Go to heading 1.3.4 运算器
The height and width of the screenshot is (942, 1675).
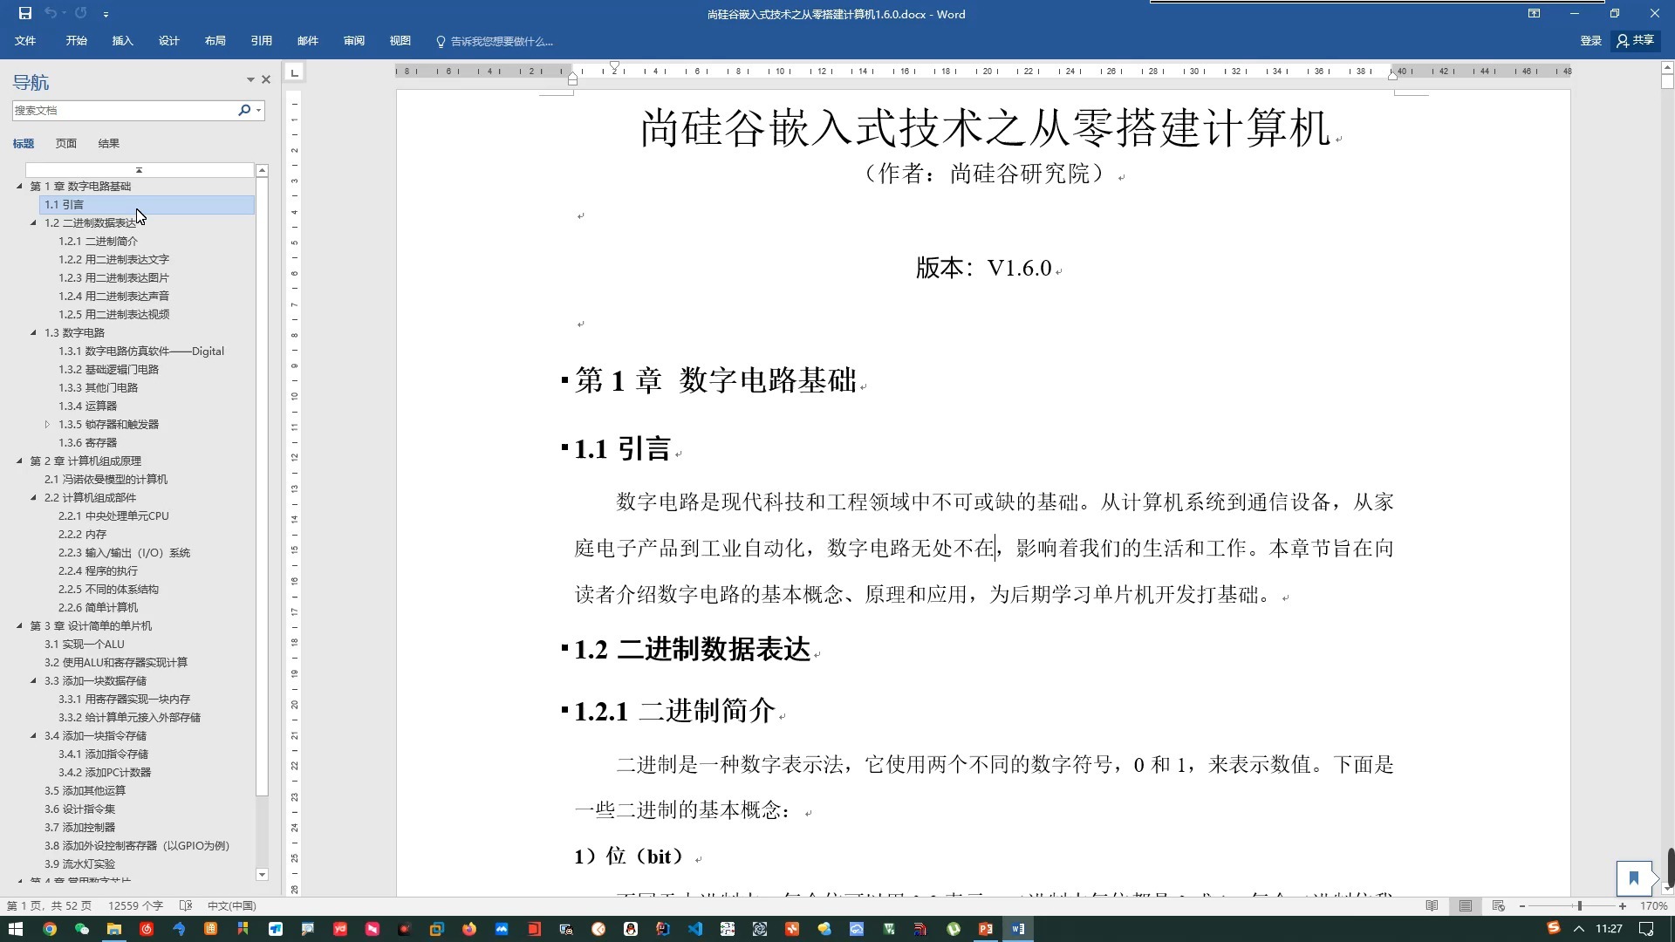pyautogui.click(x=87, y=406)
